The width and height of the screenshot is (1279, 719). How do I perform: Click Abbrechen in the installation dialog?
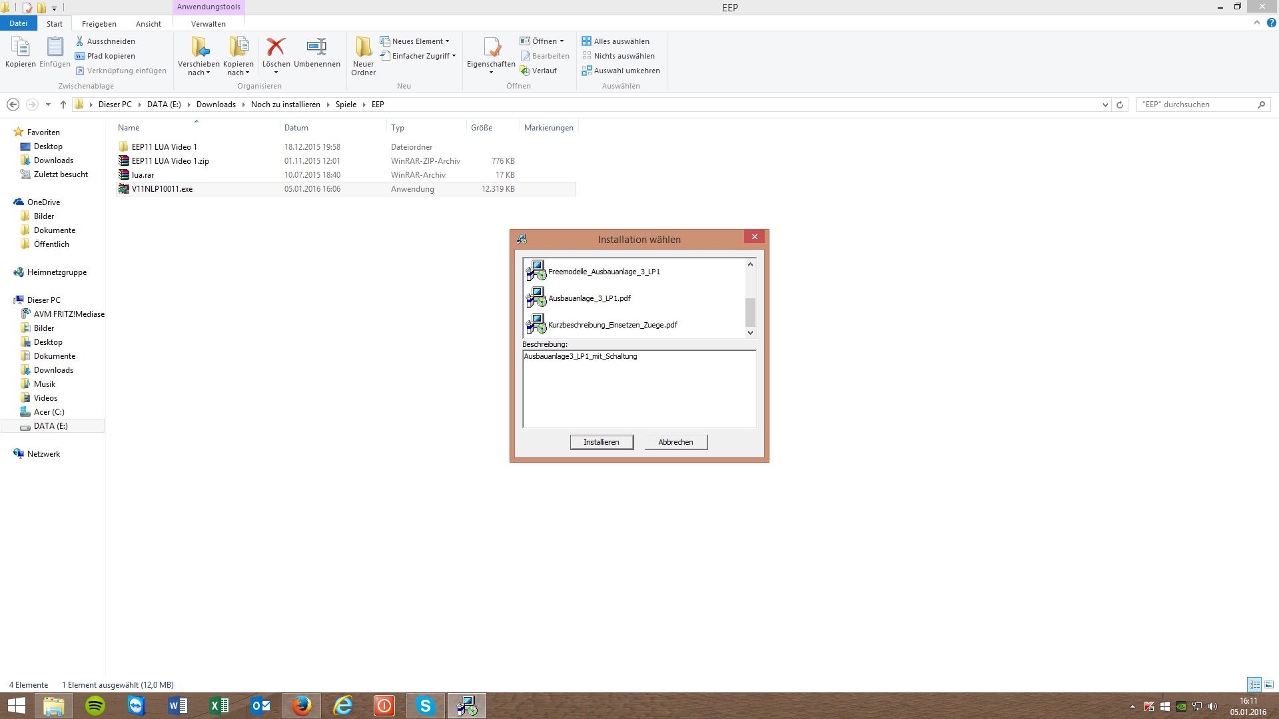click(x=675, y=442)
